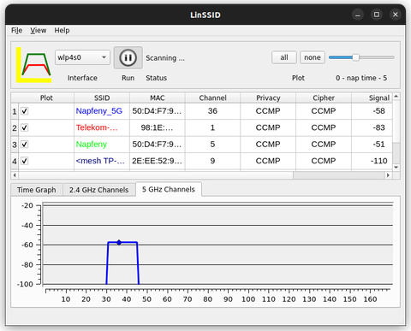
Task: Sort by the SSID column header
Action: click(x=102, y=98)
